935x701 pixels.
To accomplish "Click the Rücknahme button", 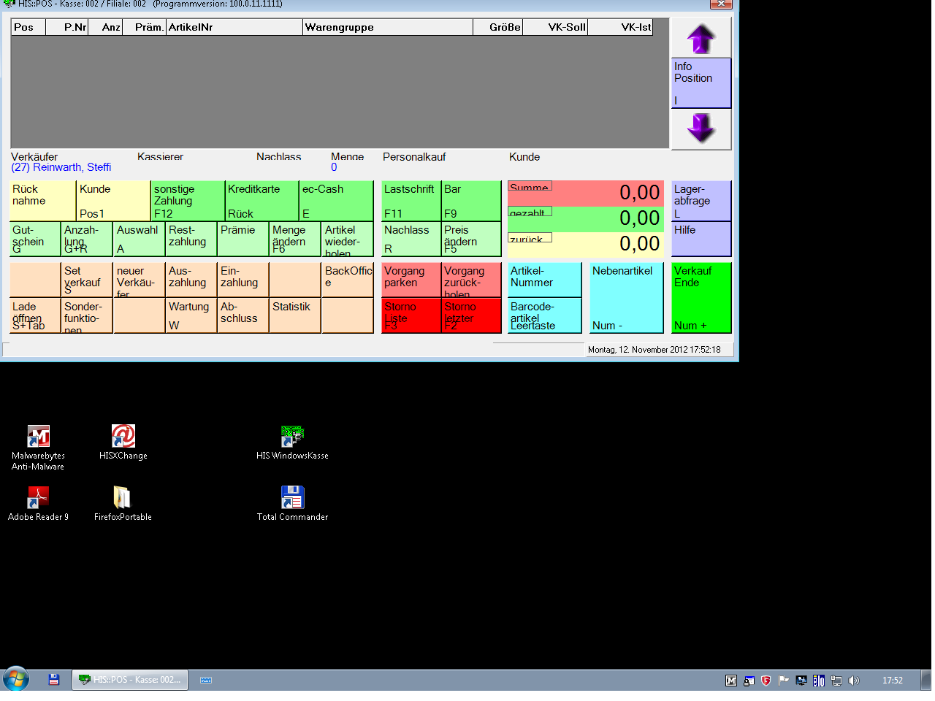I will pyautogui.click(x=43, y=201).
